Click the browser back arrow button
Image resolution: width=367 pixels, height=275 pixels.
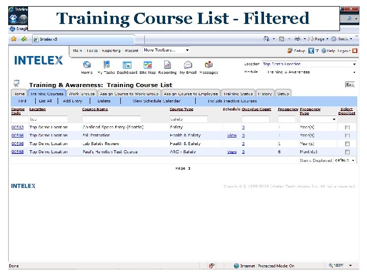click(x=13, y=18)
